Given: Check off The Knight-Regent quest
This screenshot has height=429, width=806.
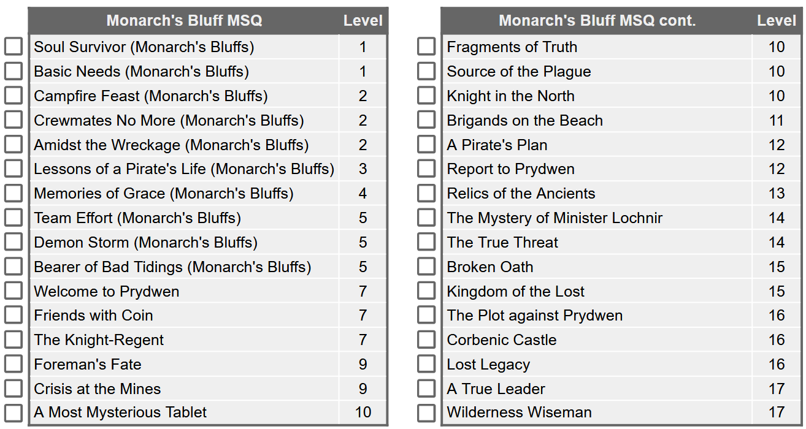Looking at the screenshot, I should coord(13,340).
